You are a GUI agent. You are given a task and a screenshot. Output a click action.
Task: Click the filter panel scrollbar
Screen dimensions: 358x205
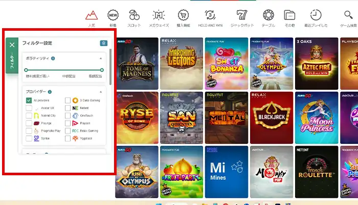(110, 67)
